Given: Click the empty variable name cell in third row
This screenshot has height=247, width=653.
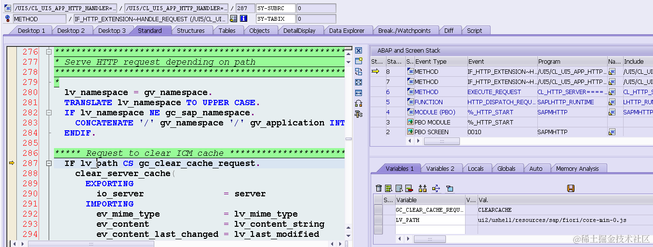Looking at the screenshot, I should coord(430,230).
